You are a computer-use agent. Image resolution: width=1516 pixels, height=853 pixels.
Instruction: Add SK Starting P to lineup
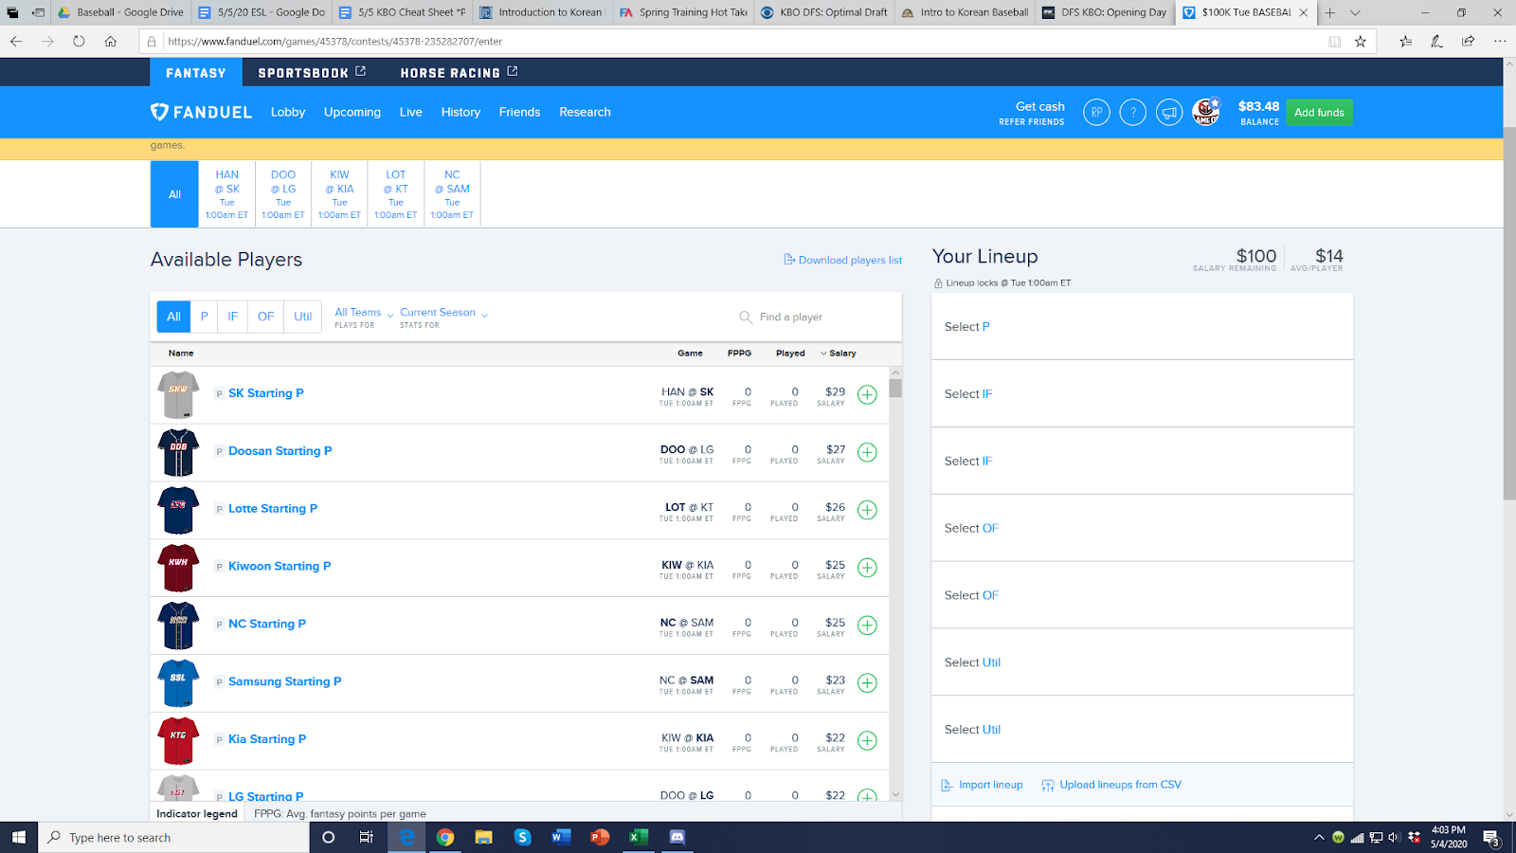[x=867, y=394]
